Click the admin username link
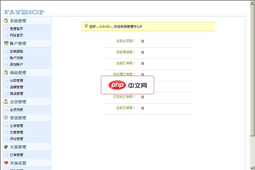255x170 pixels. tap(105, 26)
